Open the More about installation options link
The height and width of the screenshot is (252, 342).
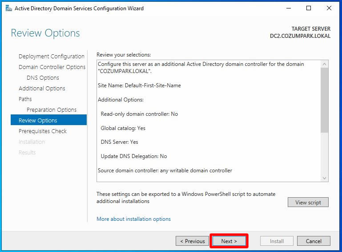(133, 219)
